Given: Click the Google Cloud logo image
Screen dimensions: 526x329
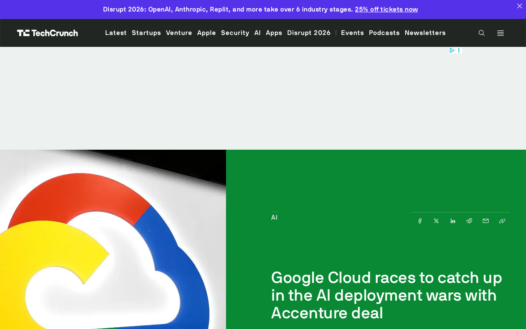Looking at the screenshot, I should pos(113,239).
